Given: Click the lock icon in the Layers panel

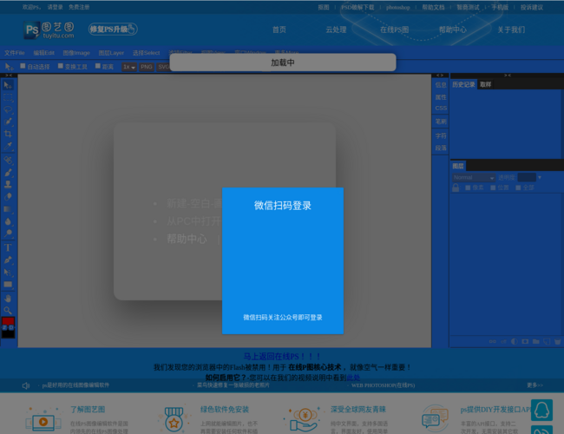Looking at the screenshot, I should pos(457,187).
